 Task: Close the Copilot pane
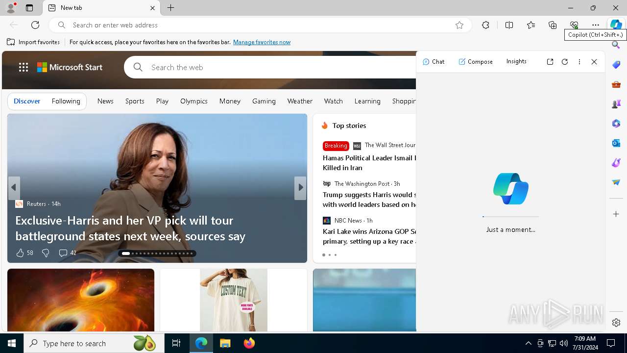[594, 62]
